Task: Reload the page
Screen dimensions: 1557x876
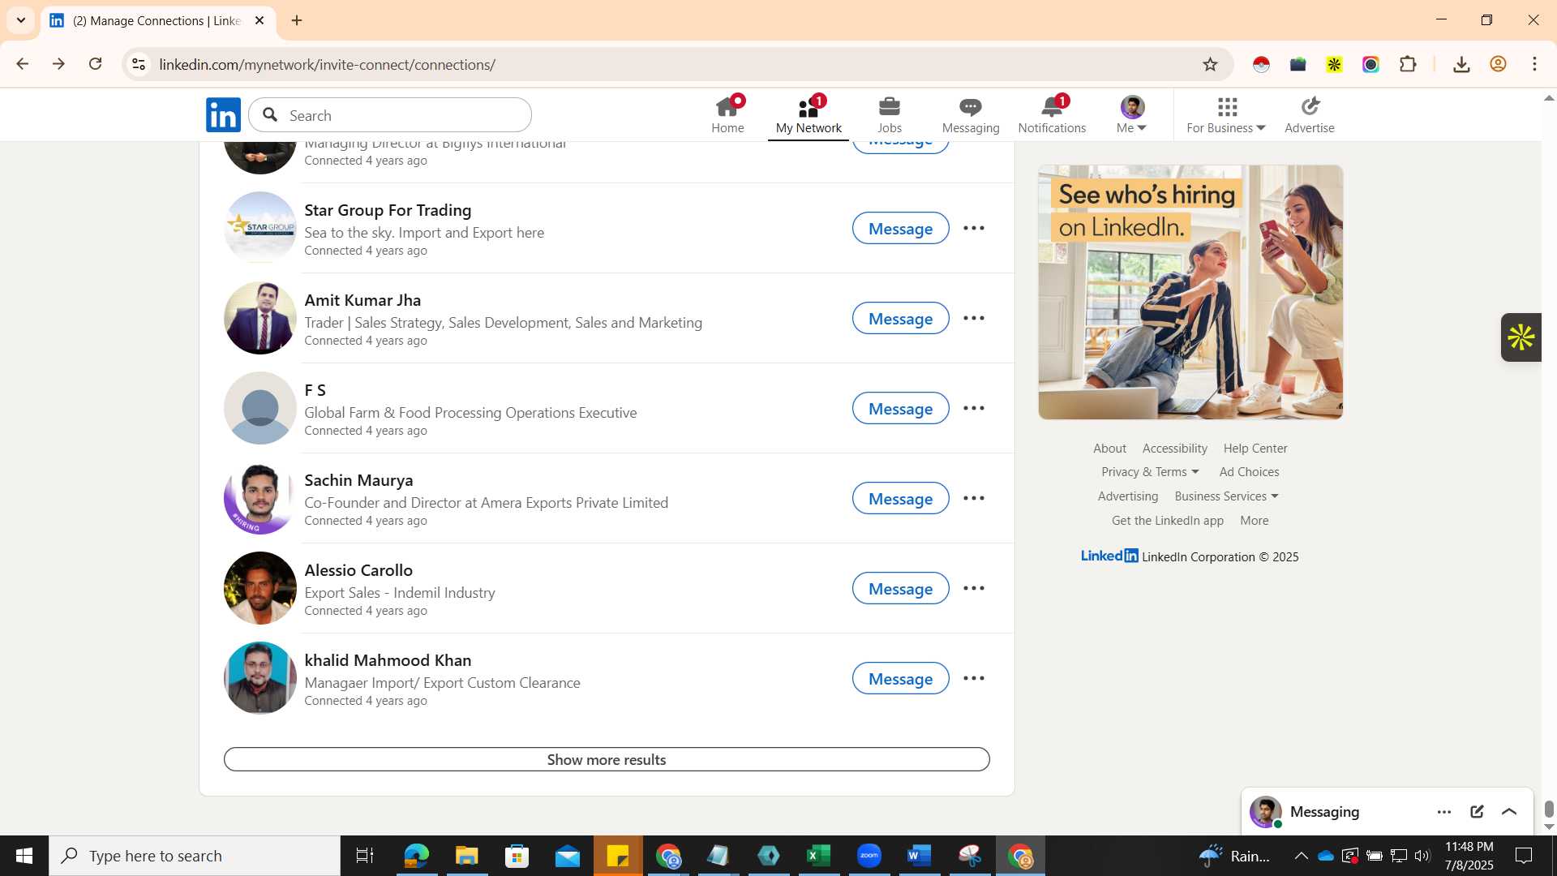Action: pos(95,64)
